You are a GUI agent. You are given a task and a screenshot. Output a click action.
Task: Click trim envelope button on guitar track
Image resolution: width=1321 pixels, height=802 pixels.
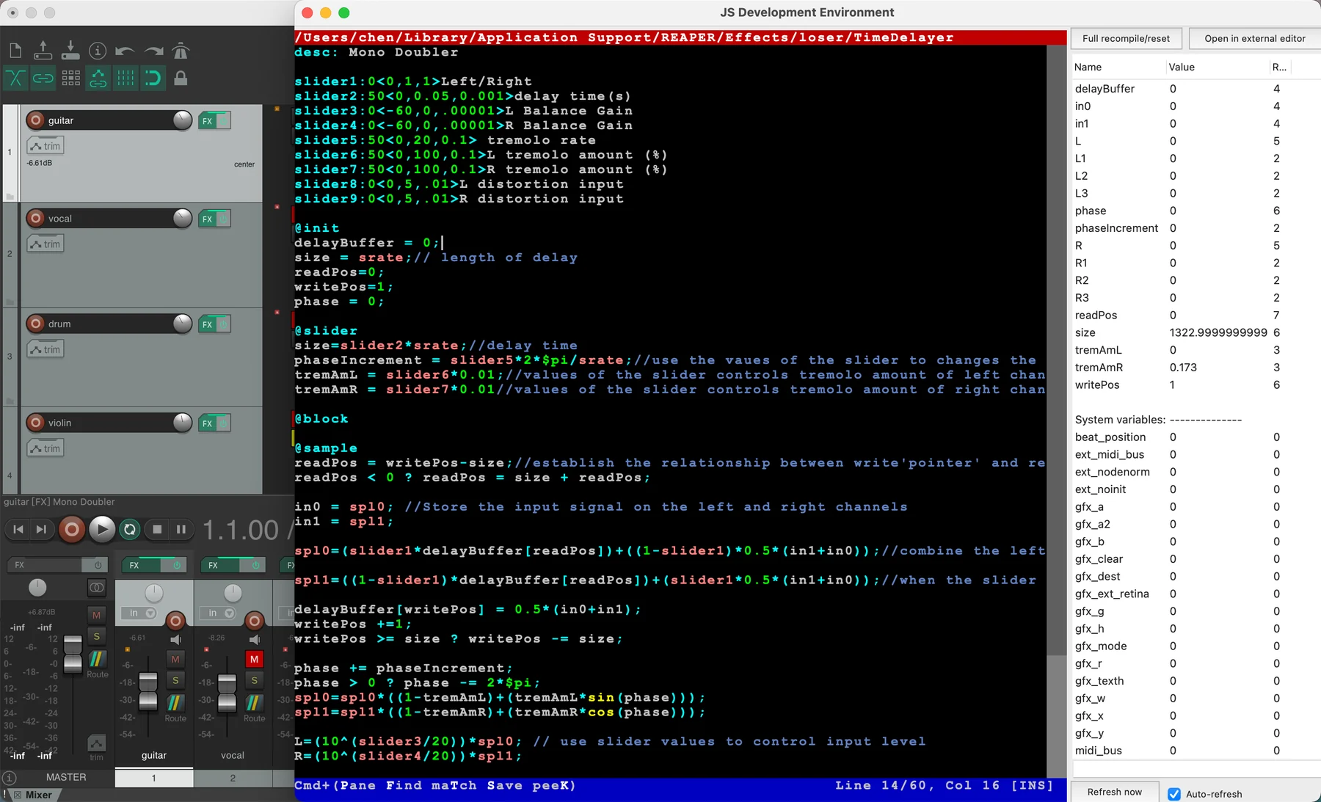(x=46, y=146)
